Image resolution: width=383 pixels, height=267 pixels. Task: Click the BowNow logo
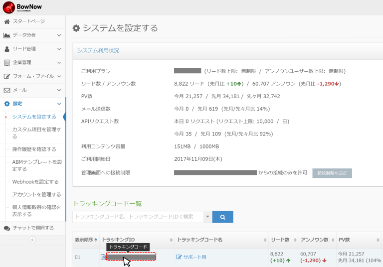pos(22,7)
